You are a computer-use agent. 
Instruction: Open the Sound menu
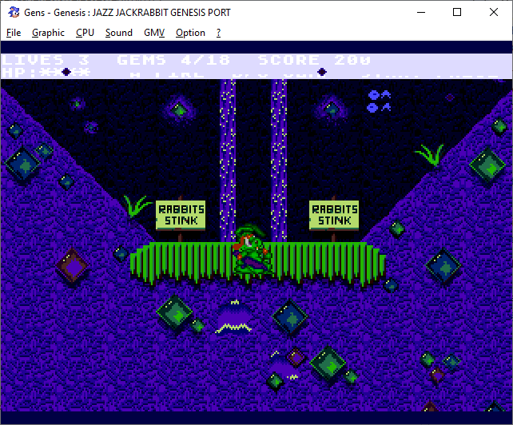[x=119, y=33]
